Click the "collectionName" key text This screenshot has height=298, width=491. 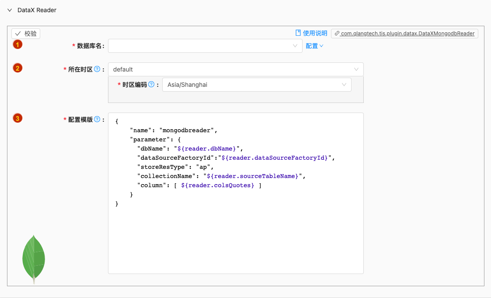coord(166,176)
